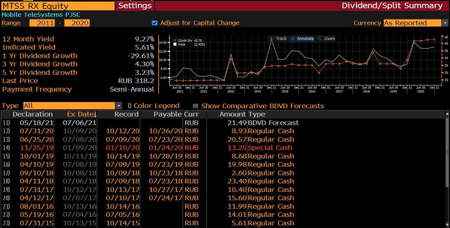
Task: Toggle Adjust for Capital Change checkbox
Action: 154,23
